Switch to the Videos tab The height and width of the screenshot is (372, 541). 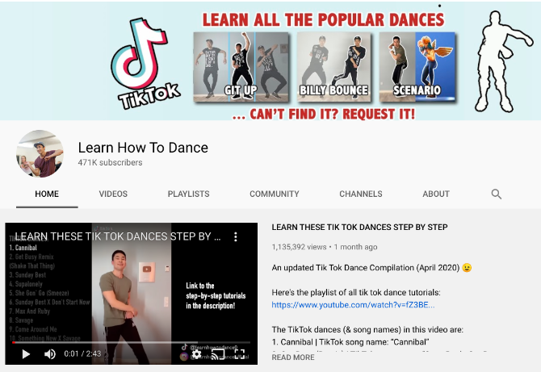[x=113, y=194]
